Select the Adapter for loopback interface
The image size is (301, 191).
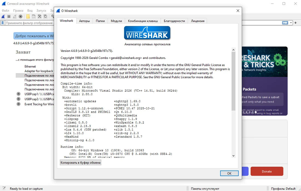pos(39,71)
